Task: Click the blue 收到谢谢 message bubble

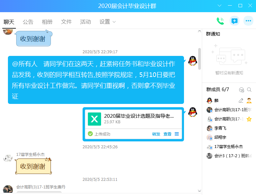Action: (x=33, y=38)
